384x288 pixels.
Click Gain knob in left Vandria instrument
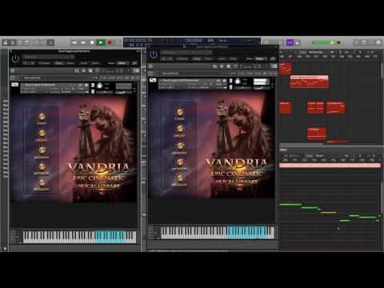click(x=42, y=116)
